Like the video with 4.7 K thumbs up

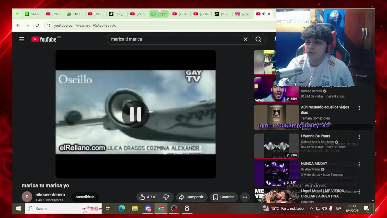pos(148,197)
